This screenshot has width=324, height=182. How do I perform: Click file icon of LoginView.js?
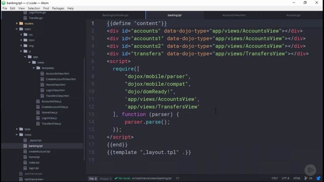(38, 118)
